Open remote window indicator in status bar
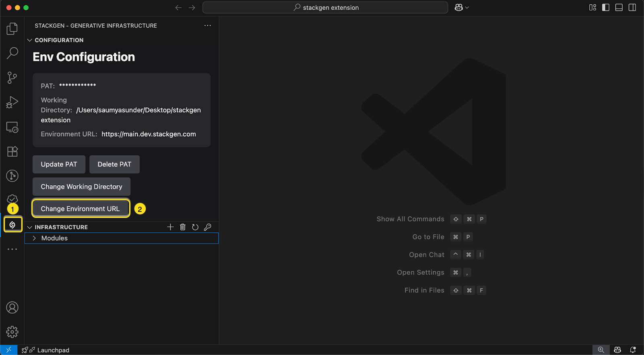This screenshot has width=644, height=355. (x=8, y=350)
